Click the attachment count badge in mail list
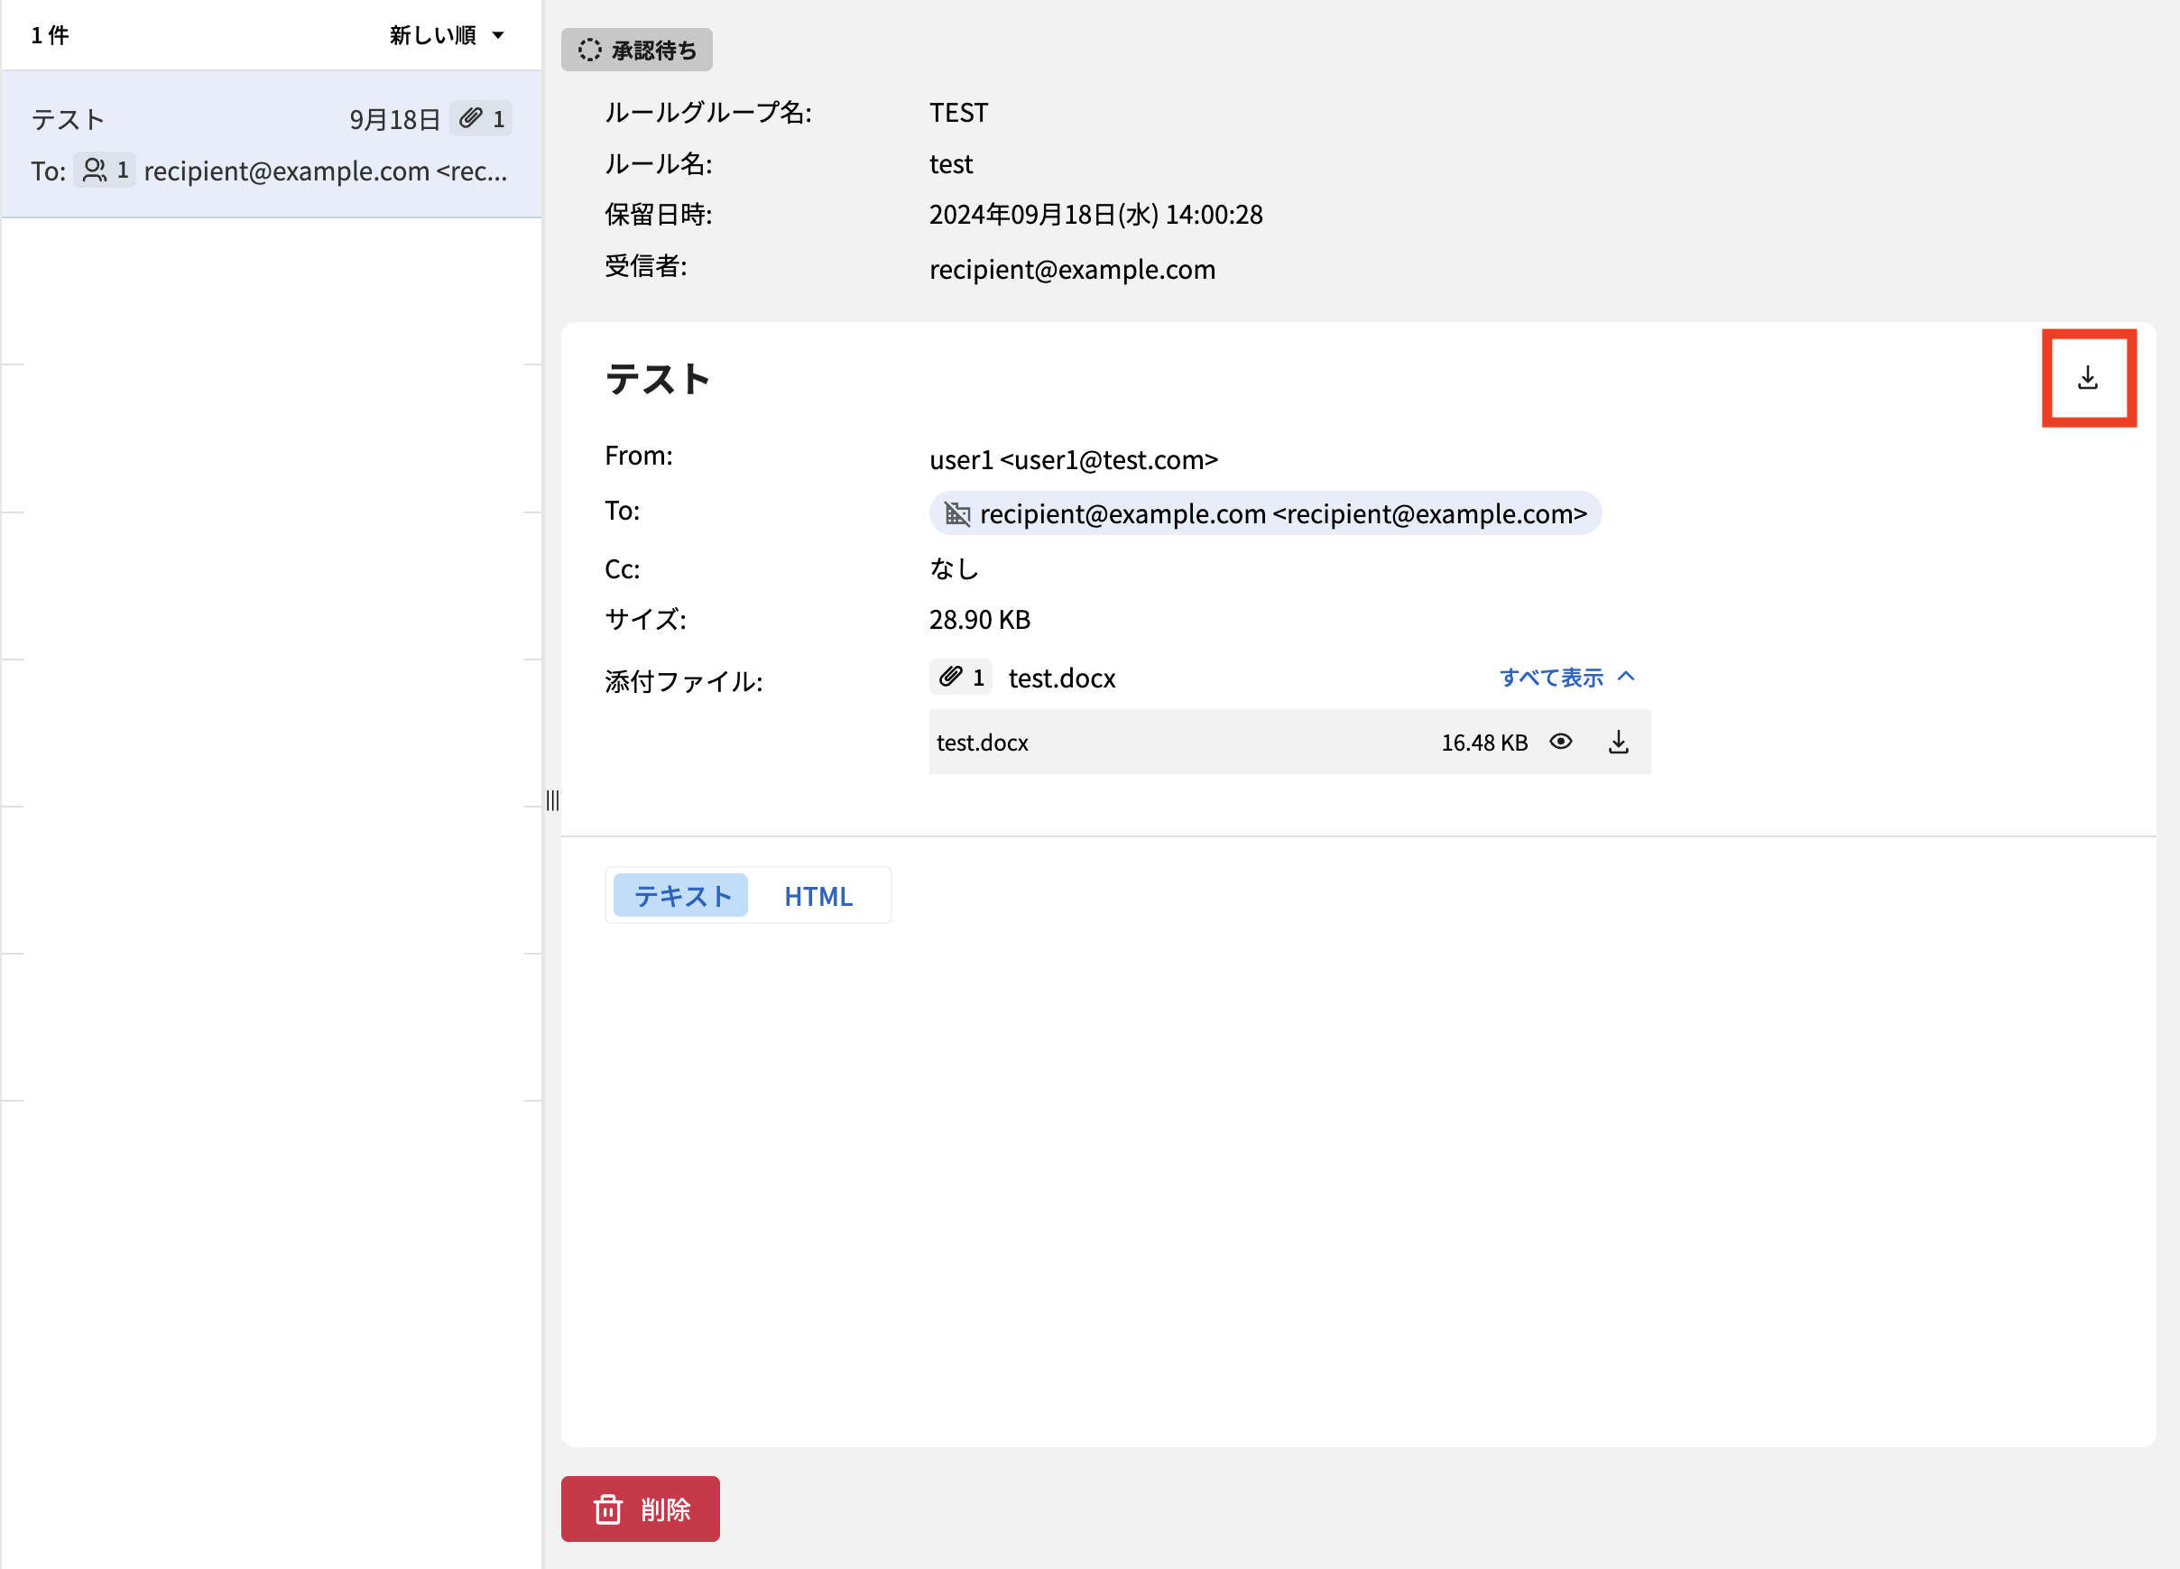 click(x=481, y=118)
